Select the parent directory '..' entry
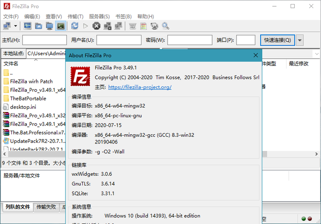The height and width of the screenshot is (224, 321). click(8, 73)
